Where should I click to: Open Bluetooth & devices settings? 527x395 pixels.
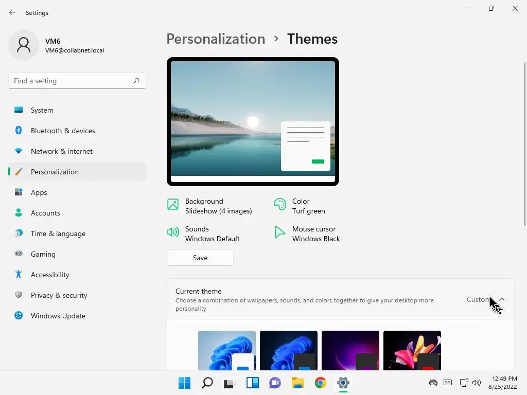point(77,131)
